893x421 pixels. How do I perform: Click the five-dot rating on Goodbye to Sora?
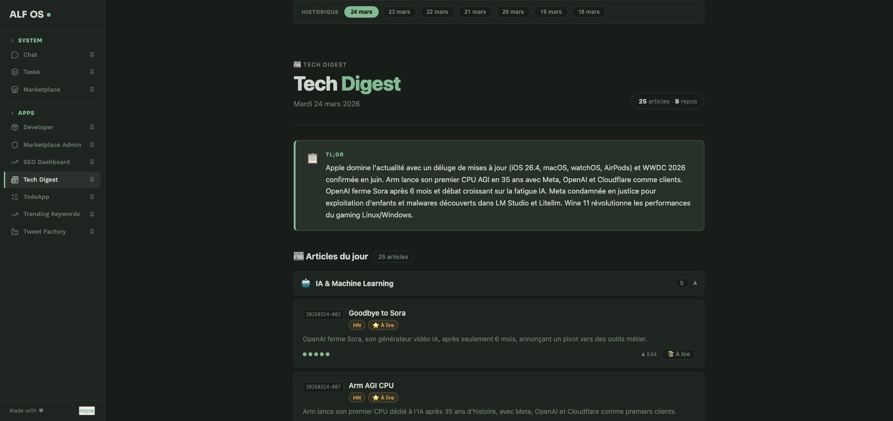pos(316,354)
